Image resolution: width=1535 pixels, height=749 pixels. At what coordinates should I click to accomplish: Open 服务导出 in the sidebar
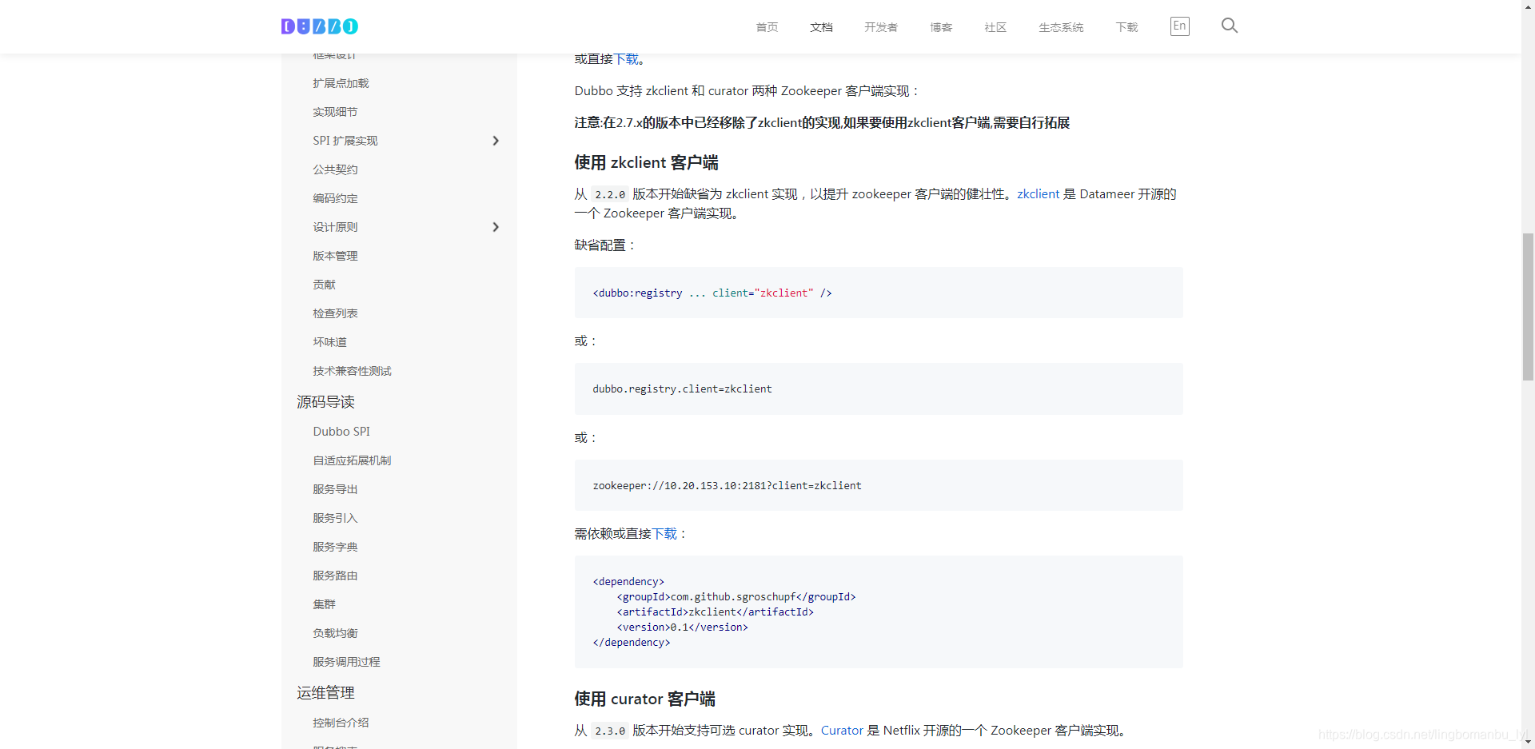pos(335,489)
